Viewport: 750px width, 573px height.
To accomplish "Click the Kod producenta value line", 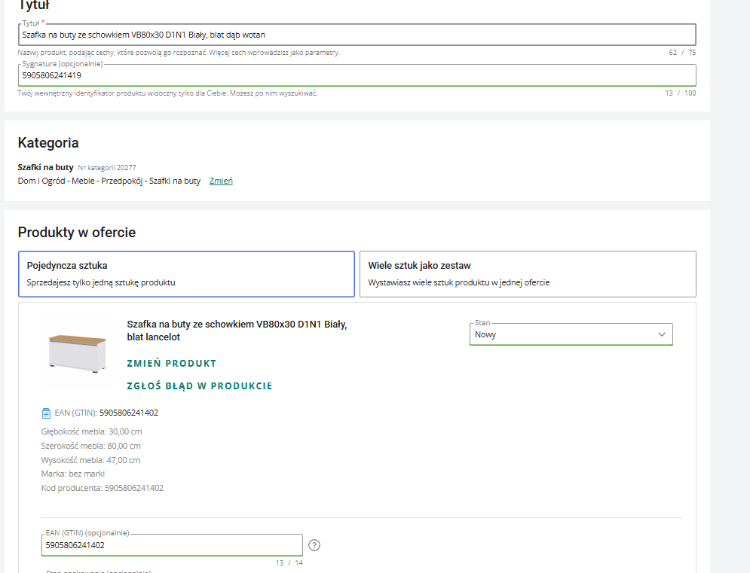I will tap(103, 488).
